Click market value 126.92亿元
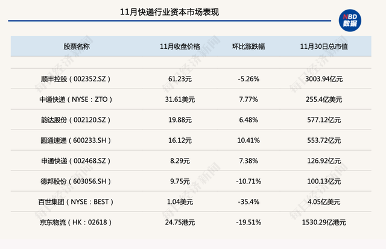 324,161
